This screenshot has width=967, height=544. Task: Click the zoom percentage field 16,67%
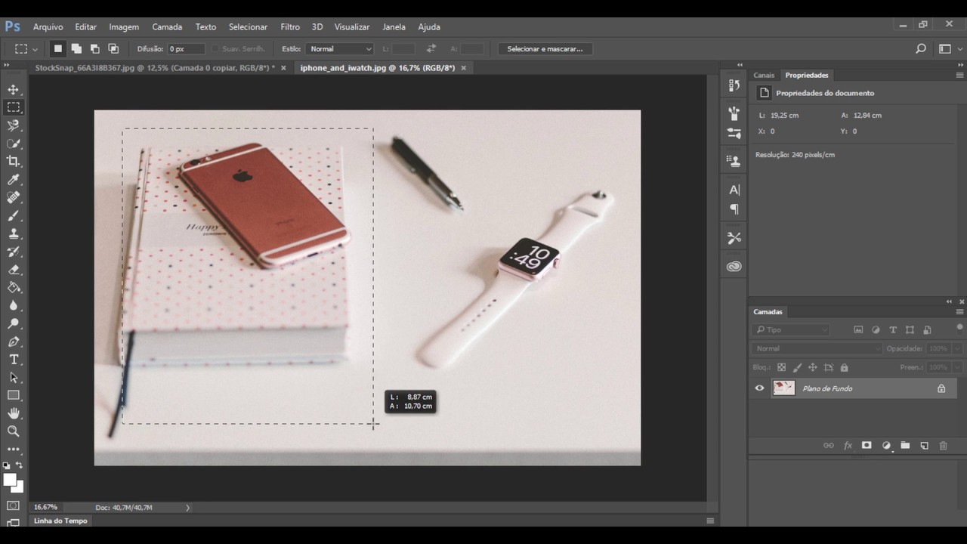point(47,508)
